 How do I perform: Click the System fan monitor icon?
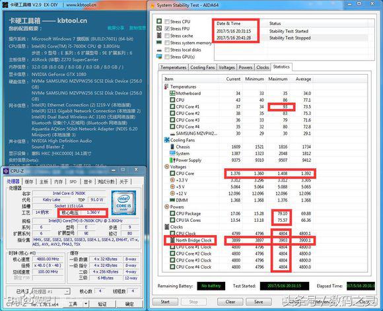(x=172, y=153)
